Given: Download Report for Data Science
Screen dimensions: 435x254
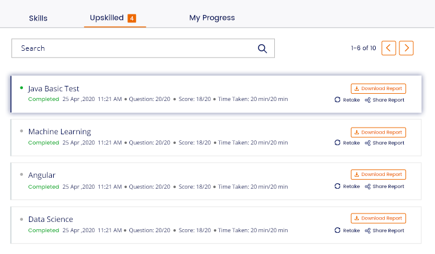Looking at the screenshot, I should tap(378, 218).
